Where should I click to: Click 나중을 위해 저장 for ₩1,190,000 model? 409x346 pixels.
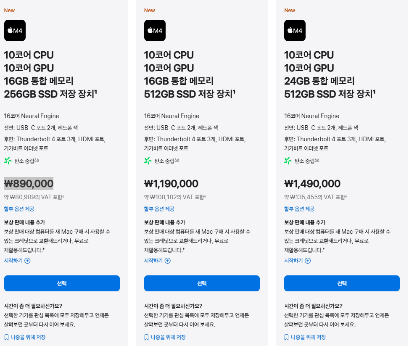[168, 338]
